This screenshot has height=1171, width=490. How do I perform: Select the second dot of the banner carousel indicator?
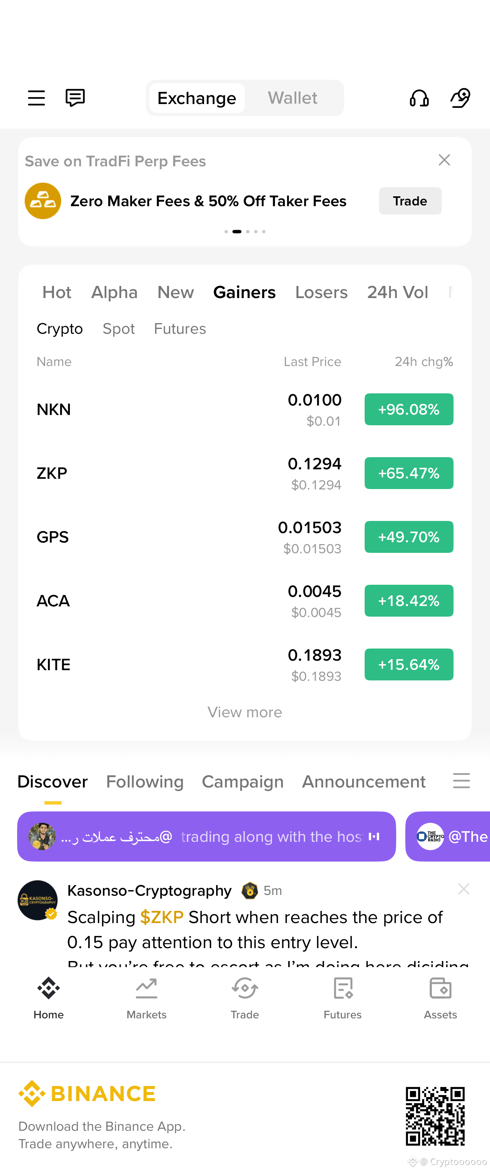coord(237,231)
